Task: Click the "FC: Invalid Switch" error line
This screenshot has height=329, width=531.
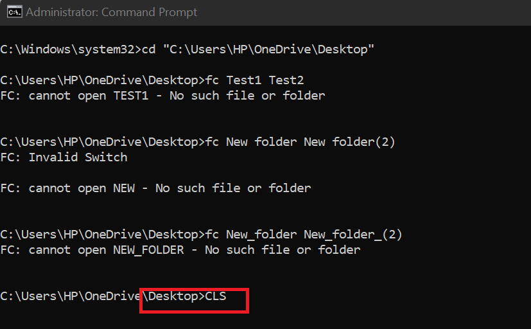Action: (64, 157)
